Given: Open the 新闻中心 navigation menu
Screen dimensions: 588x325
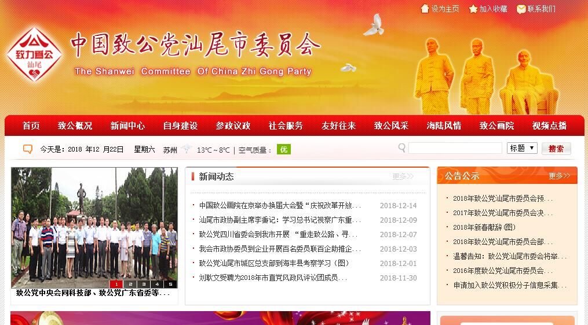Looking at the screenshot, I should tap(127, 125).
